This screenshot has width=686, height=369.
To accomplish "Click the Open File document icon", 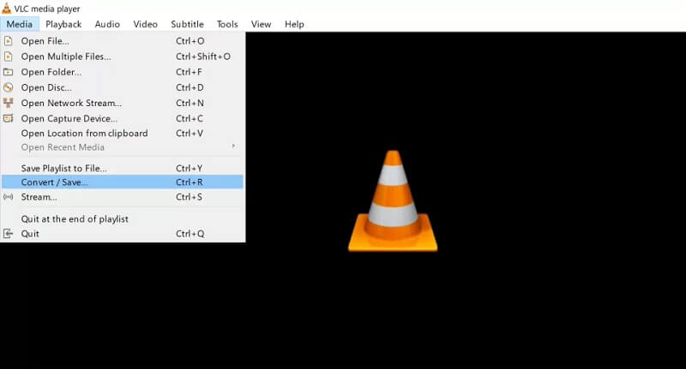I will pyautogui.click(x=8, y=41).
